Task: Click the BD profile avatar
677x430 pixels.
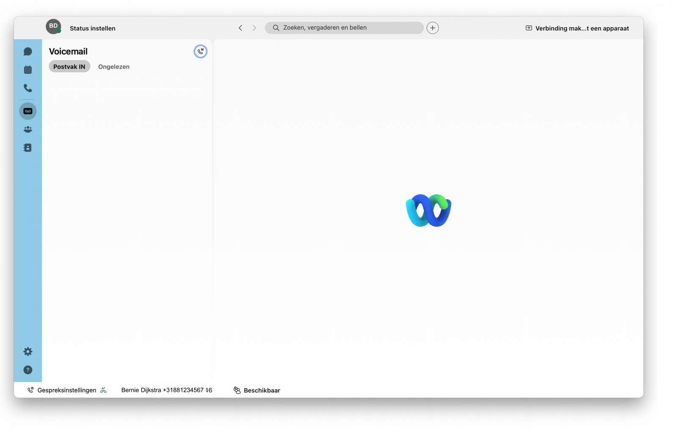Action: (54, 27)
